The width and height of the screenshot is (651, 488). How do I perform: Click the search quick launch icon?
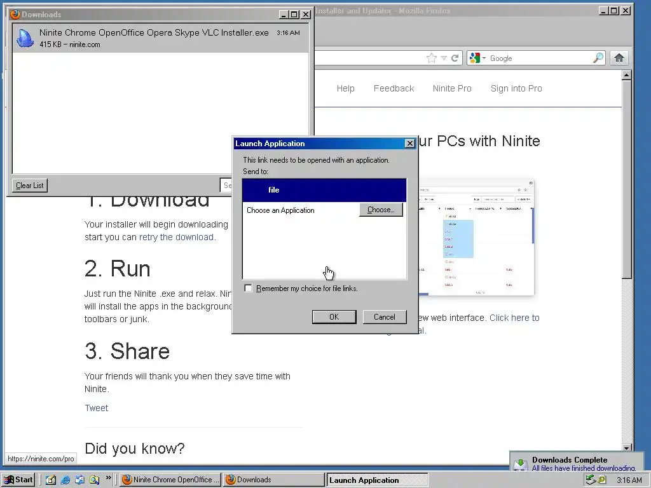click(x=94, y=480)
